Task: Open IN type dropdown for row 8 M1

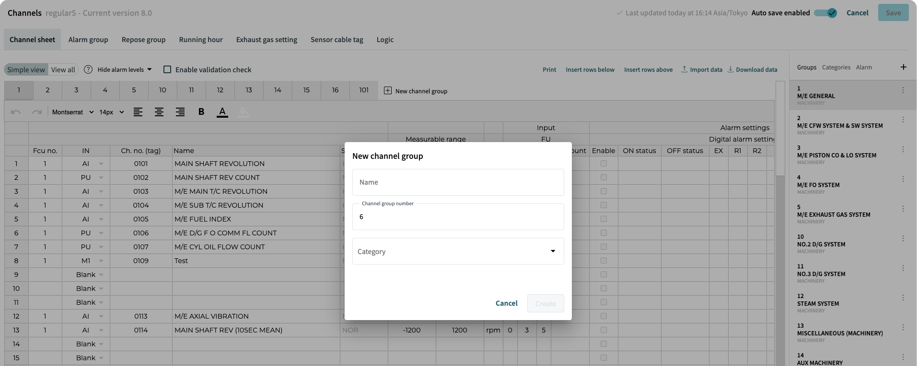Action: 101,261
